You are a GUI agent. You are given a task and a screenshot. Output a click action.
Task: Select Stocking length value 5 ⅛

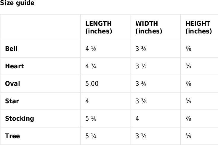coord(91,119)
